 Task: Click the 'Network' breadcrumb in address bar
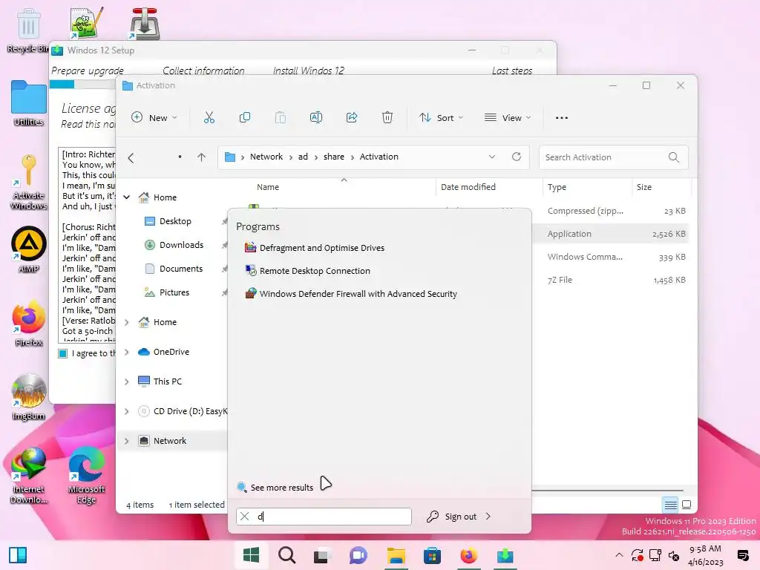coord(266,157)
